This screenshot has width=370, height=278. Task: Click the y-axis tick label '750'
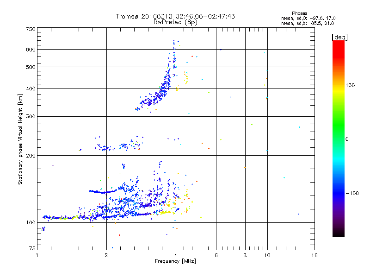(x=31, y=29)
